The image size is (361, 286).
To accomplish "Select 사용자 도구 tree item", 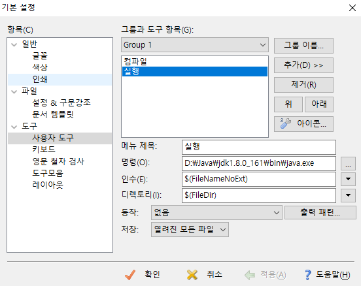I will (x=53, y=138).
